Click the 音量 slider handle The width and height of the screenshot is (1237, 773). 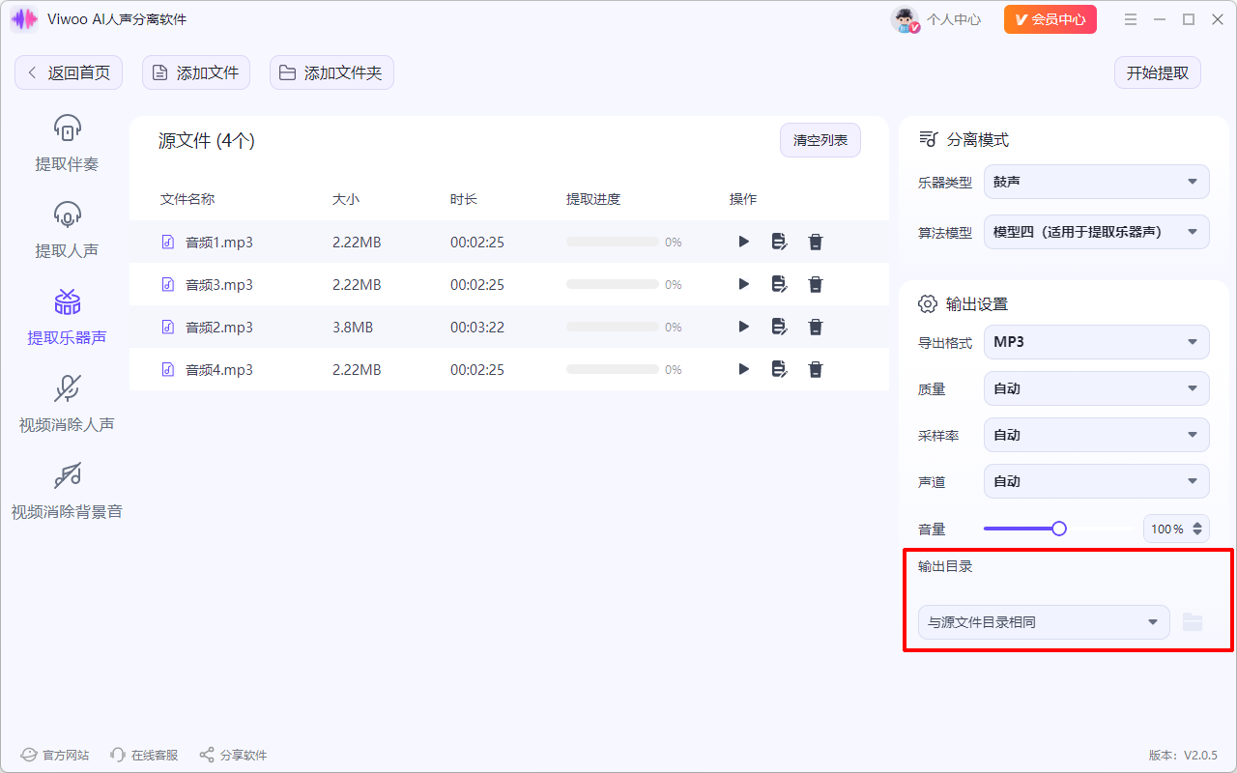[x=1059, y=529]
